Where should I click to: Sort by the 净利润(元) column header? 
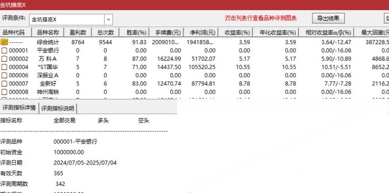click(x=201, y=32)
